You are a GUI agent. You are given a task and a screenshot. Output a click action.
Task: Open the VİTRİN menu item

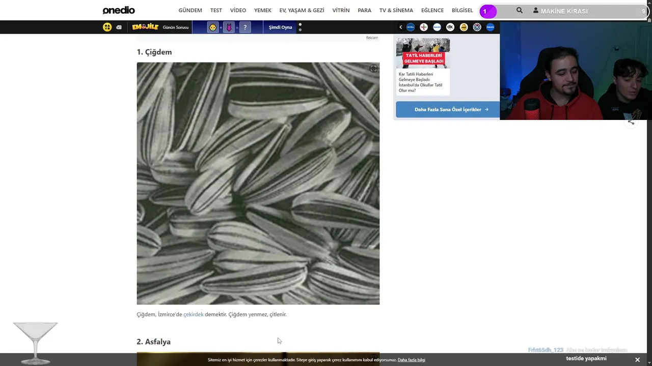tap(341, 10)
